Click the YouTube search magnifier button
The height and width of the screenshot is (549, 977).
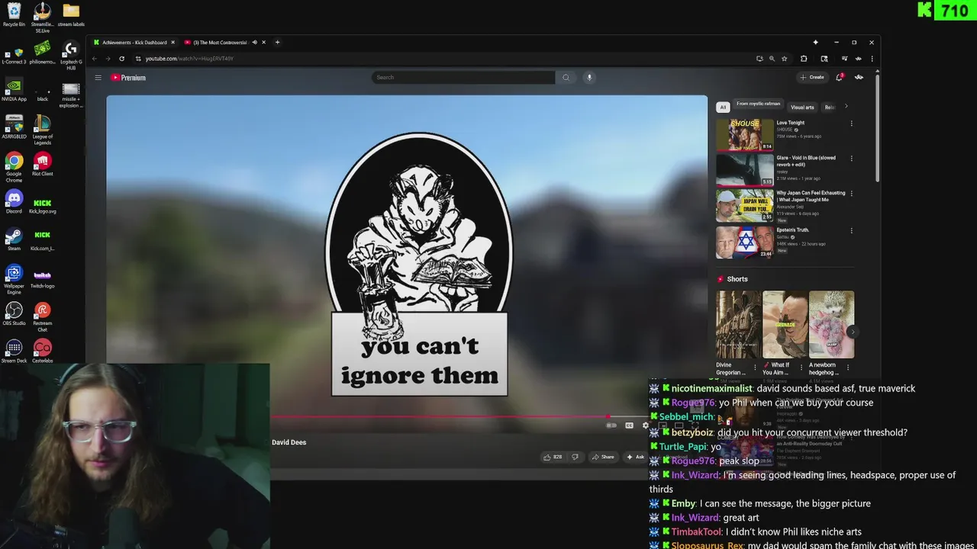tap(566, 77)
